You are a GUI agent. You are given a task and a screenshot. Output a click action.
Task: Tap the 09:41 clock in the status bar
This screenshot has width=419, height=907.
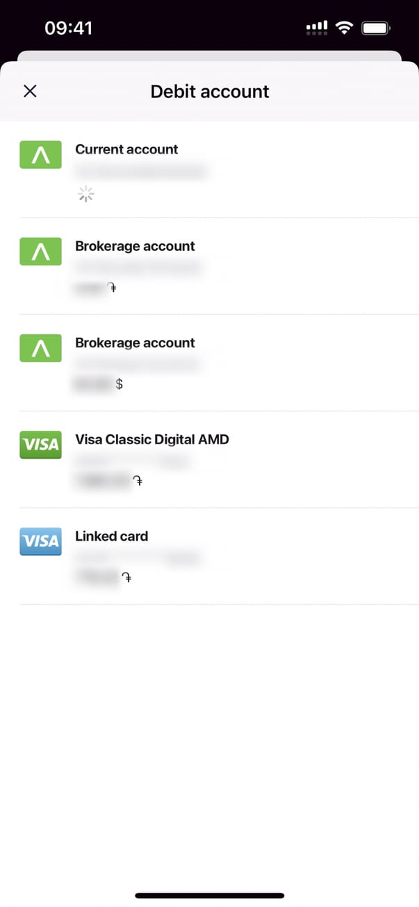[68, 28]
